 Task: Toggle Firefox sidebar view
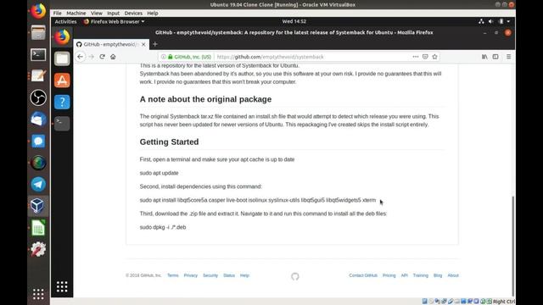click(495, 57)
